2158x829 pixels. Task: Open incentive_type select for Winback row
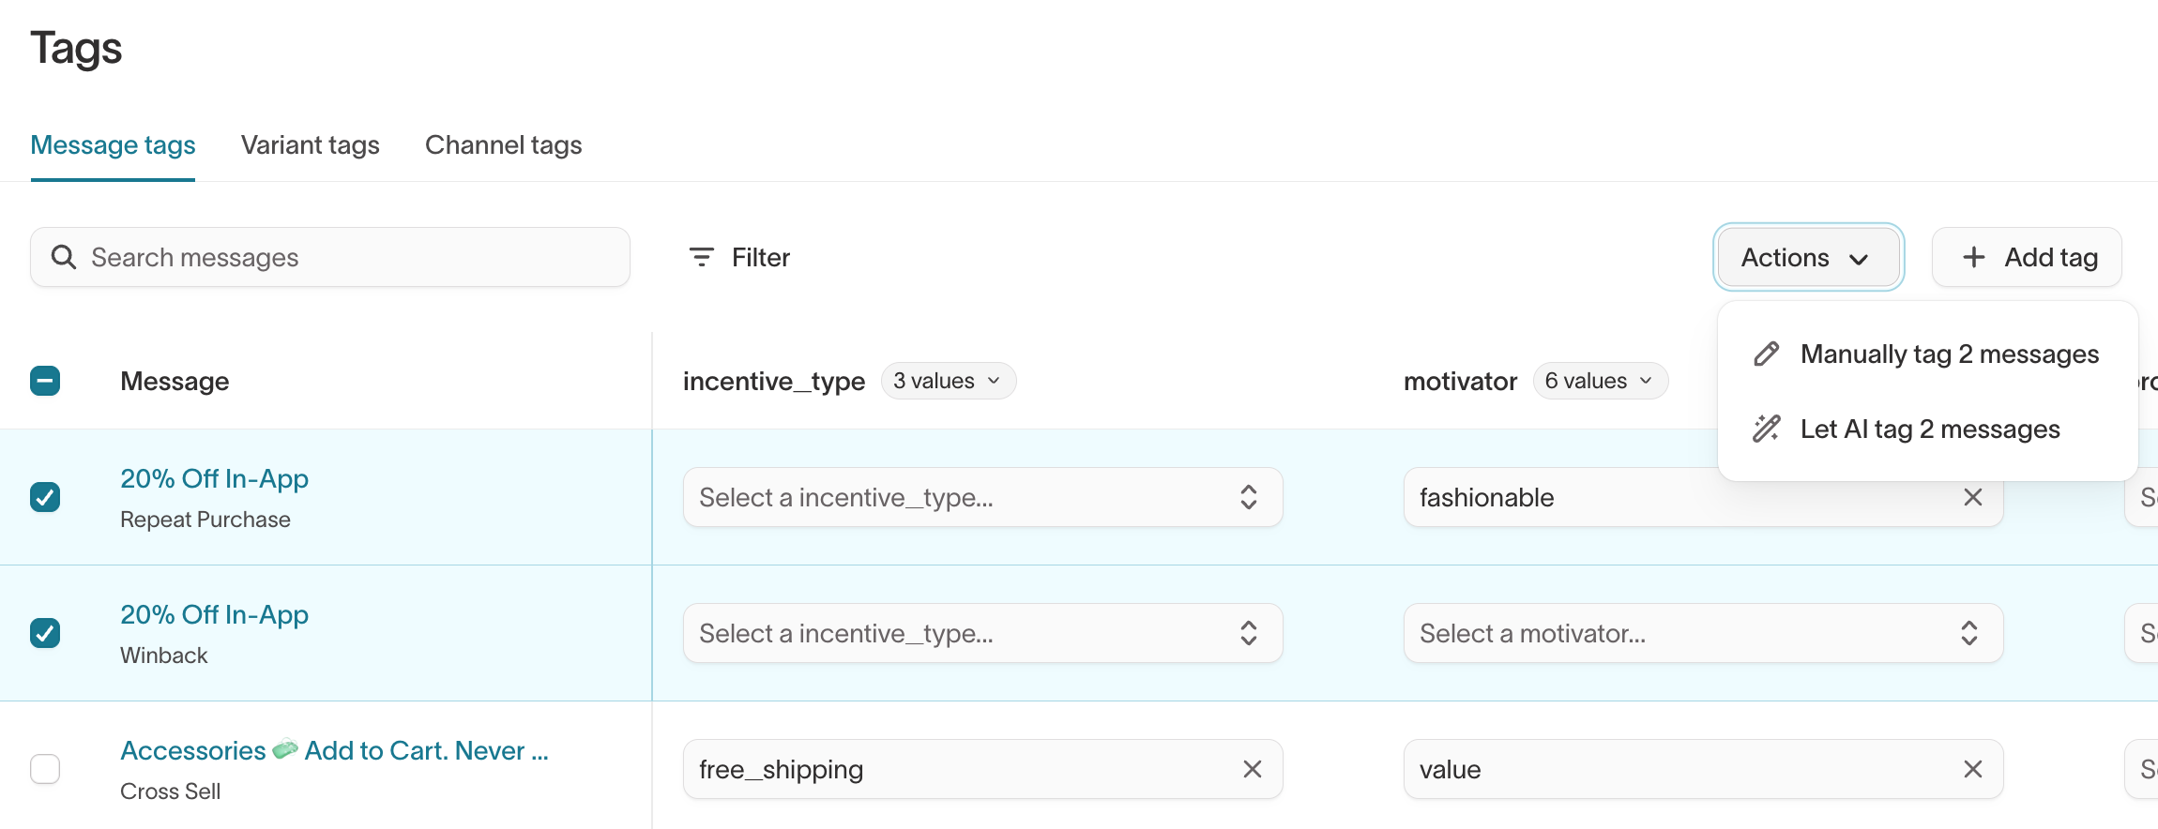pyautogui.click(x=982, y=633)
